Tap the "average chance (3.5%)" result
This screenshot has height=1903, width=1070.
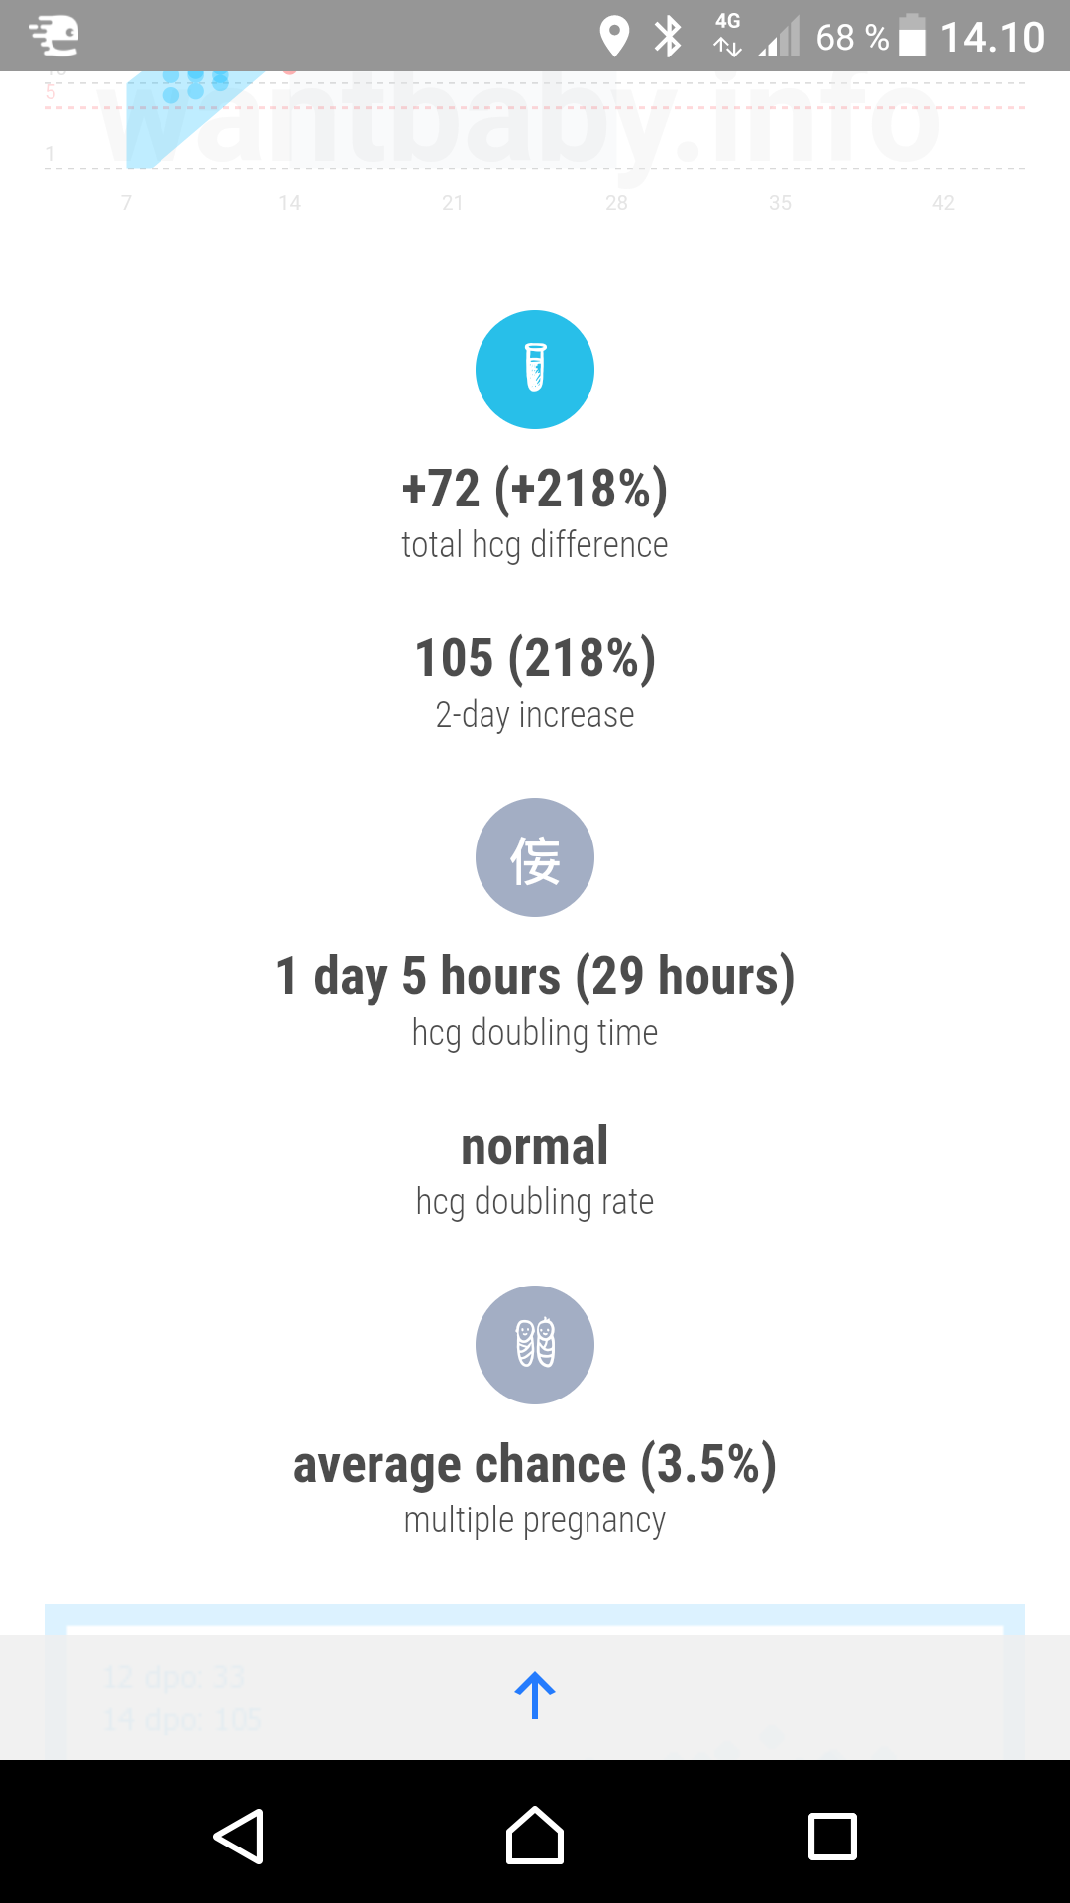coord(535,1465)
